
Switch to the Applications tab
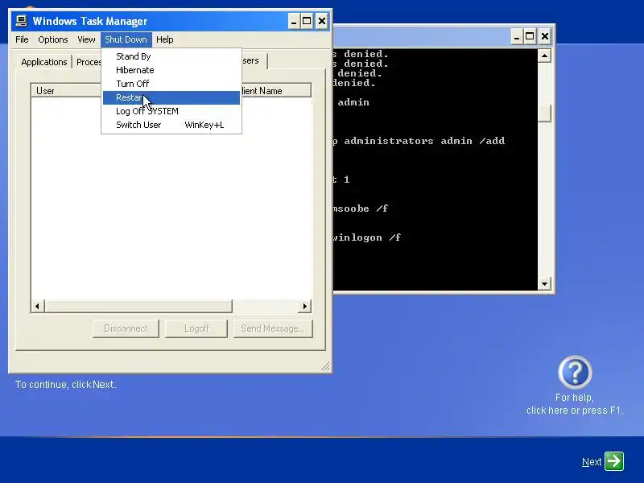tap(44, 62)
